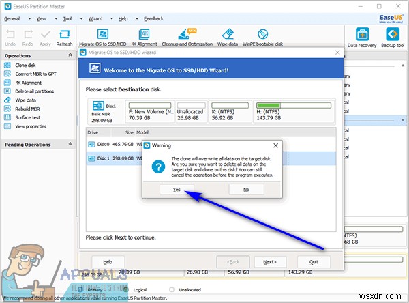Click the wizard Help button
409x303 pixels.
(108, 262)
